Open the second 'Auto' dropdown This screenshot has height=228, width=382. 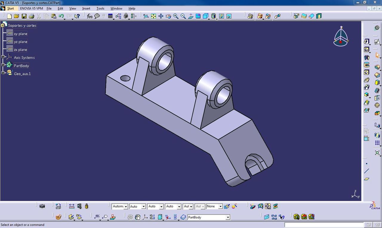(x=161, y=207)
